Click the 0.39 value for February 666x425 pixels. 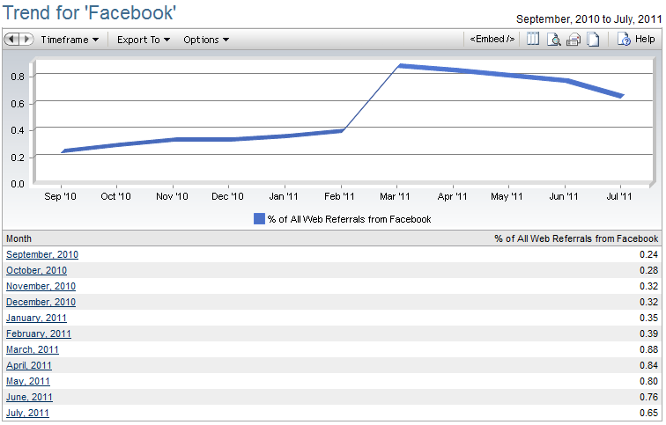click(648, 333)
